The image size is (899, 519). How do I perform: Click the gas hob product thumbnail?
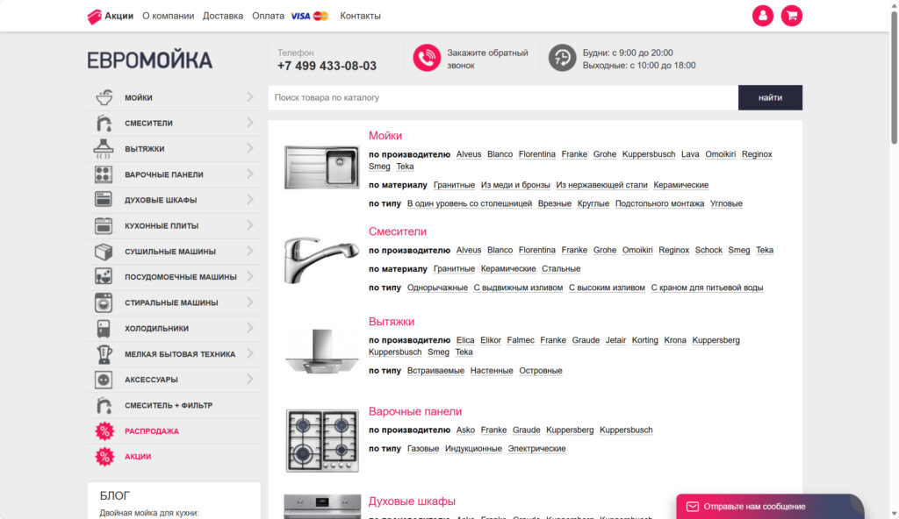[x=322, y=440]
